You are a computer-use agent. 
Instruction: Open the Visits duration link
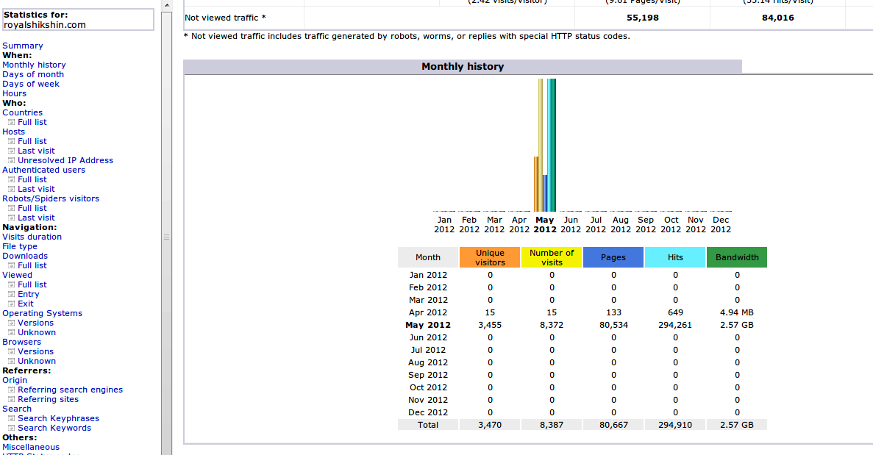point(32,237)
